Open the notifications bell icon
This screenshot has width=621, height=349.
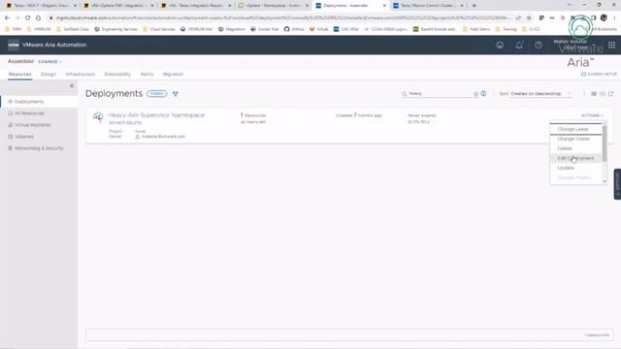pyautogui.click(x=519, y=46)
